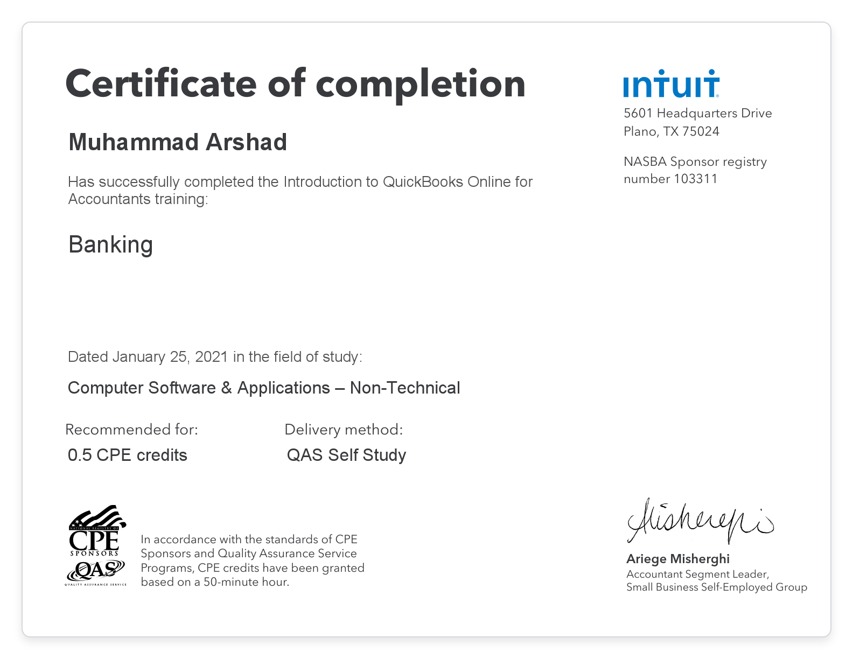
Task: Click the 'Recommended for:' label
Action: 132,430
